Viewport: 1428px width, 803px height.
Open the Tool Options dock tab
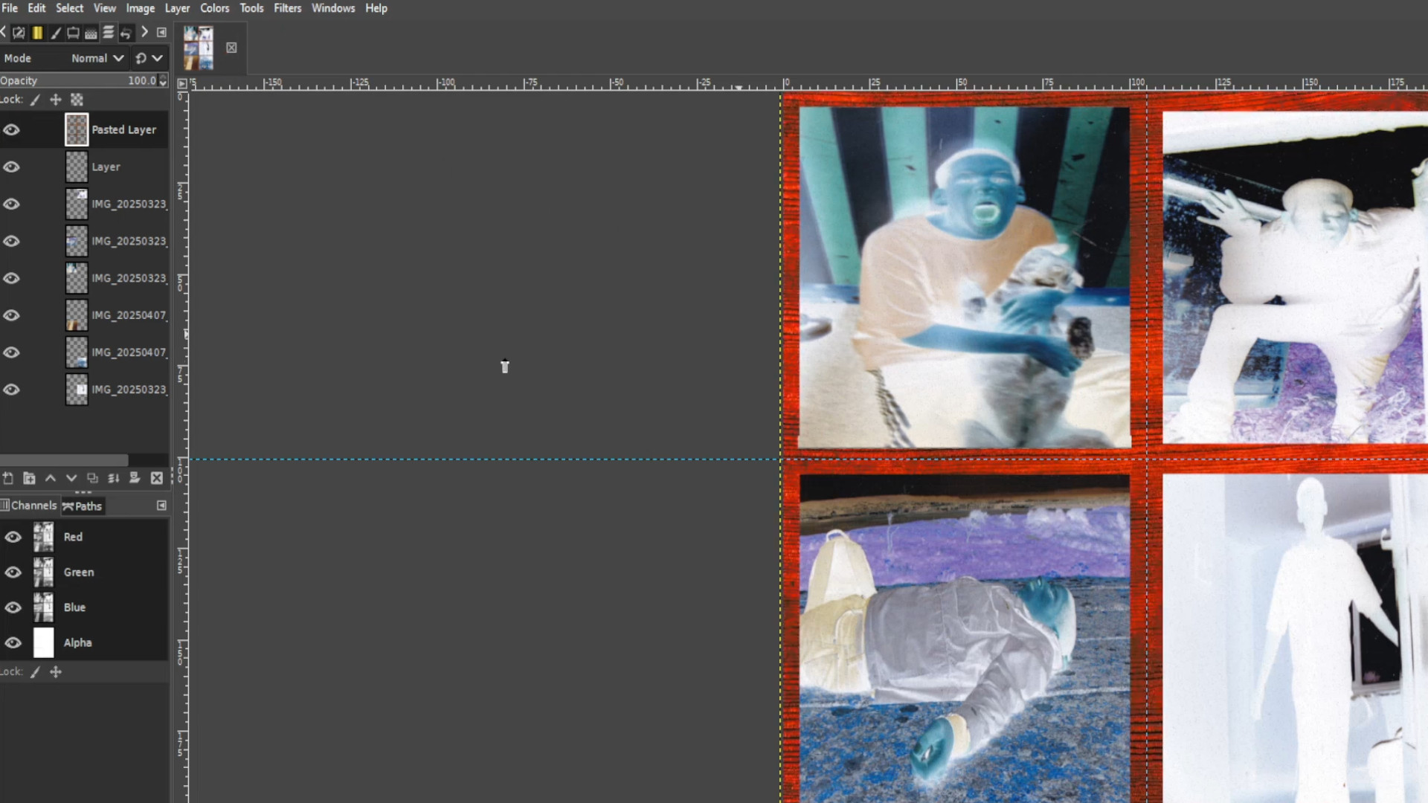19,33
